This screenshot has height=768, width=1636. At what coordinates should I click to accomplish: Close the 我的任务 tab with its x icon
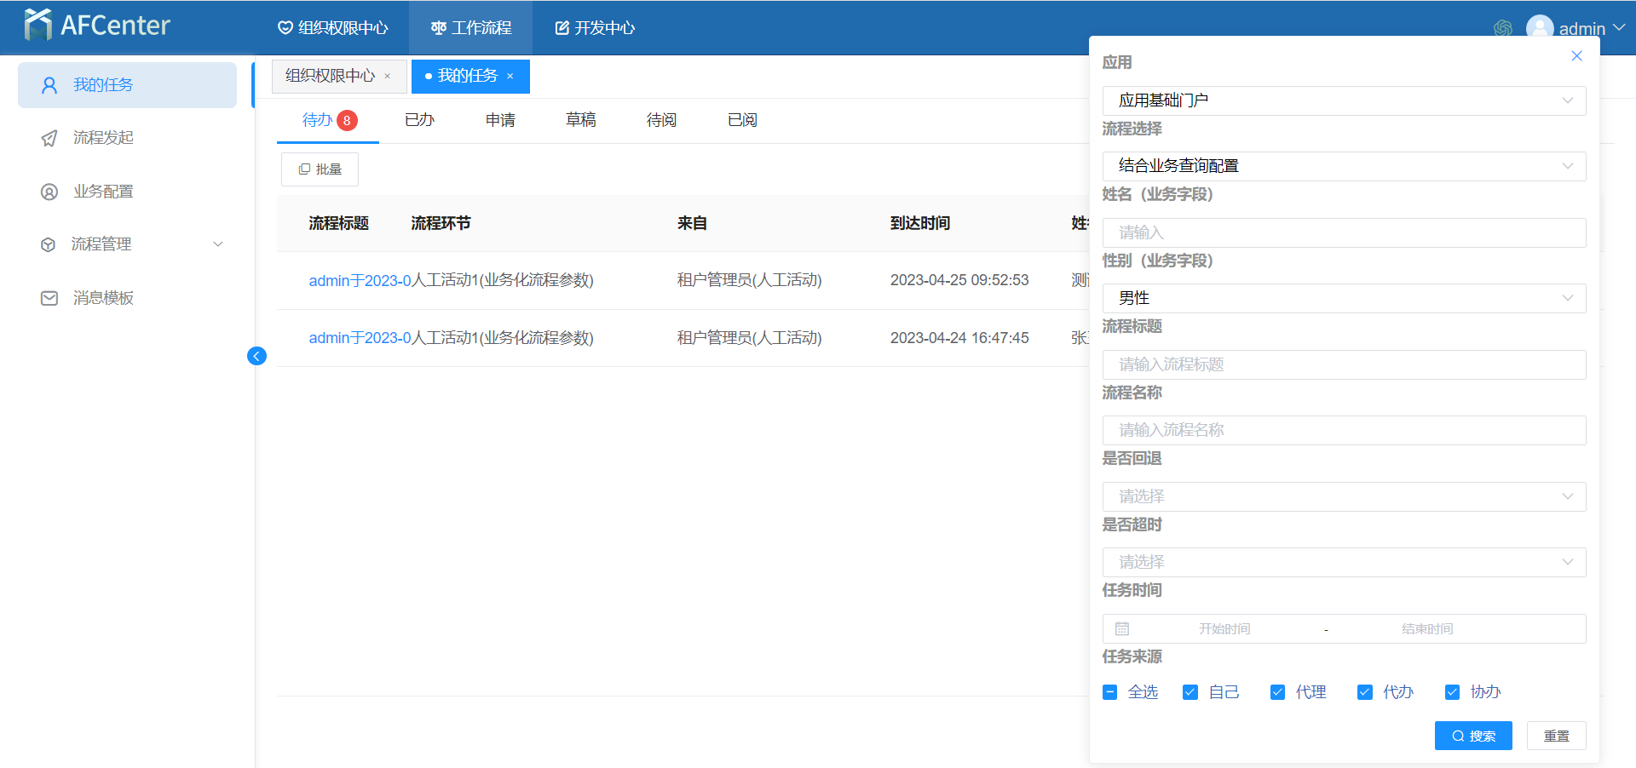[510, 77]
